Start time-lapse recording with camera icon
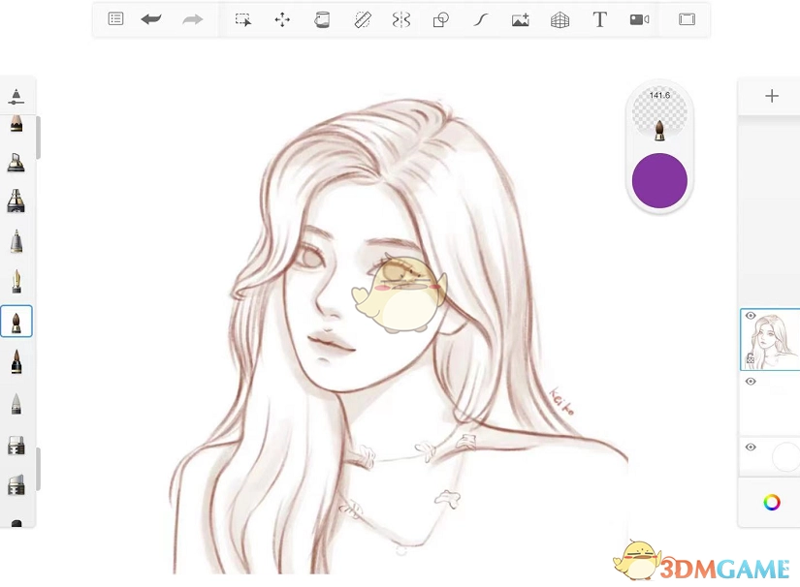 click(639, 19)
